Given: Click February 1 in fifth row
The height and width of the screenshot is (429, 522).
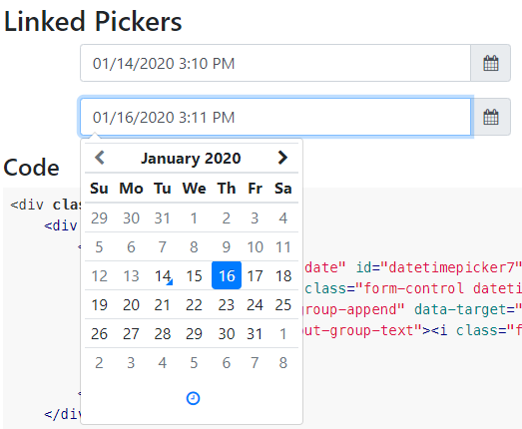Looking at the screenshot, I should click(x=283, y=333).
